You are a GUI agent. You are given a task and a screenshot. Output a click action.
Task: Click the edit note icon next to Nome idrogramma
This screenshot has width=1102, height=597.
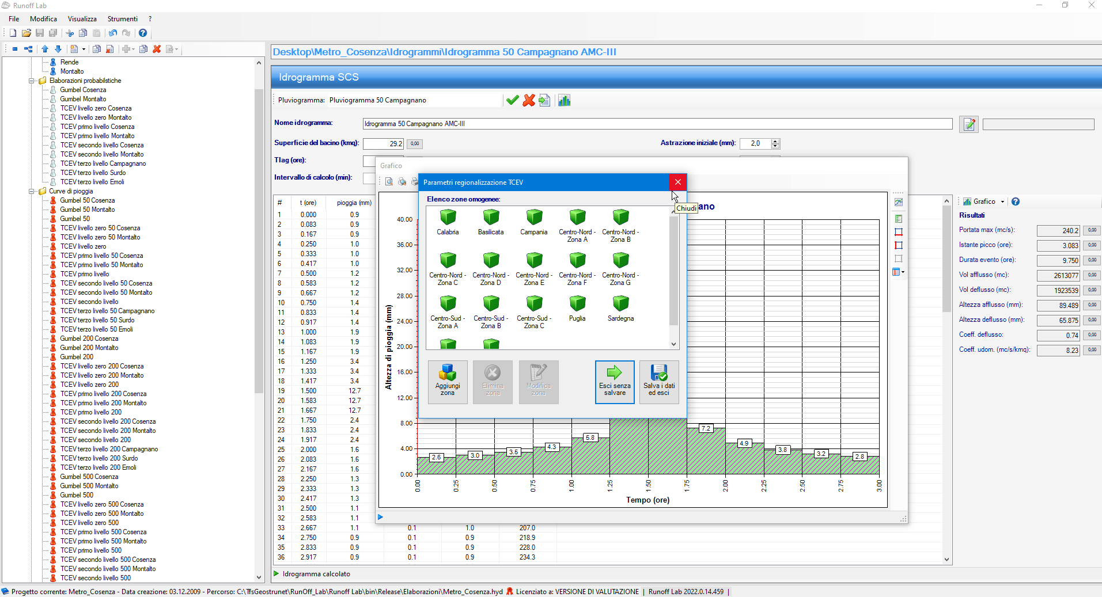click(969, 124)
